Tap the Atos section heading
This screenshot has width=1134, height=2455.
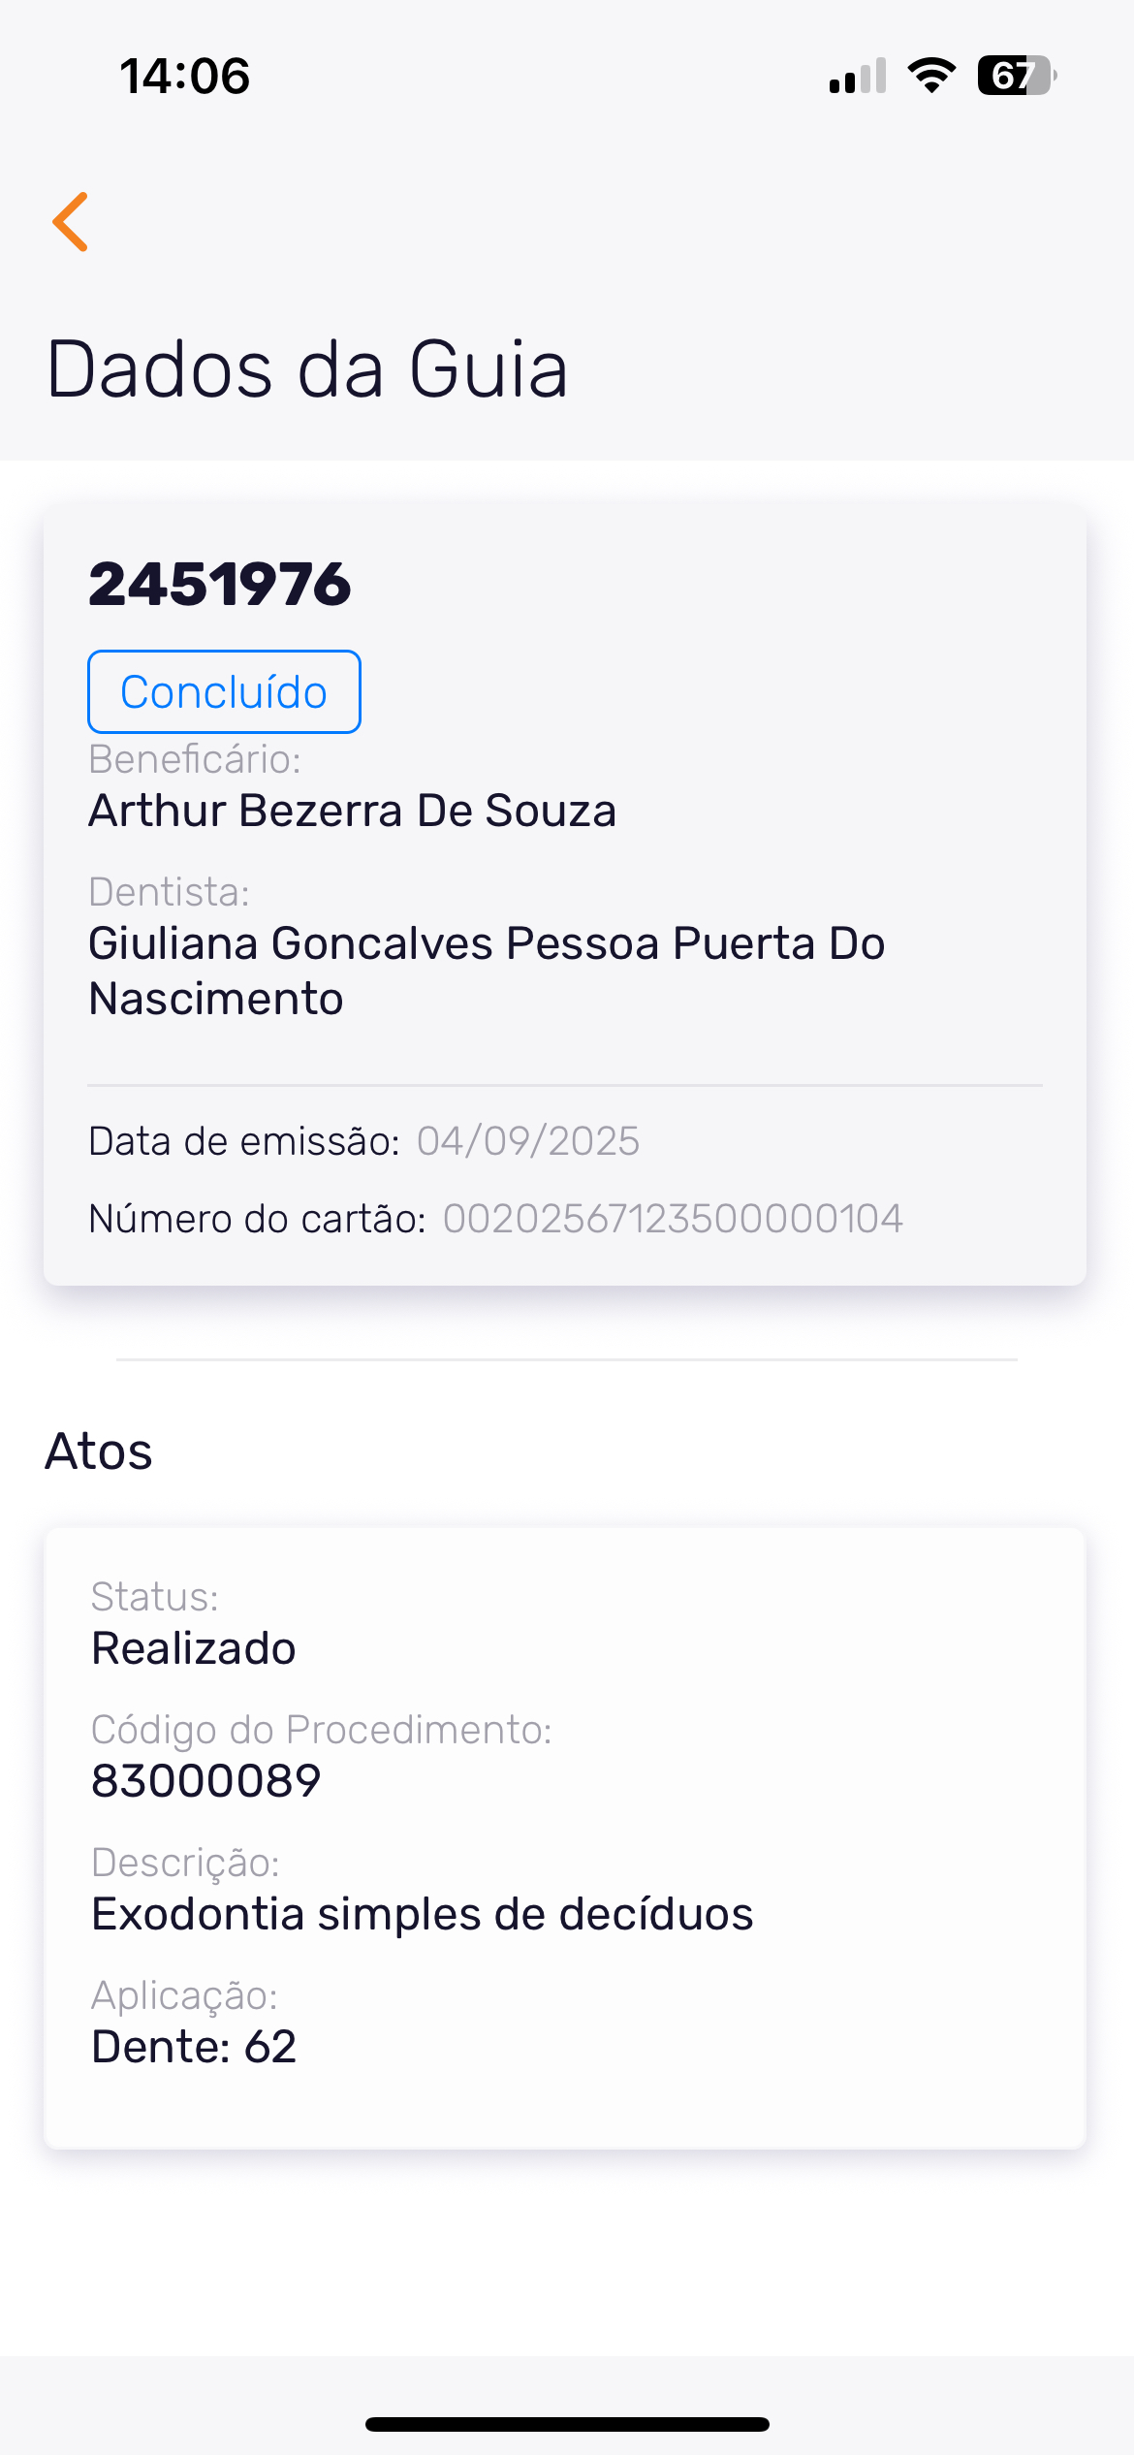coord(99,1451)
